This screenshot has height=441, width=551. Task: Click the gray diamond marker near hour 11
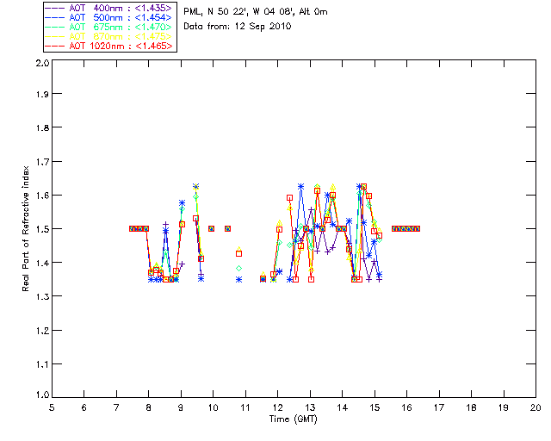click(x=238, y=269)
